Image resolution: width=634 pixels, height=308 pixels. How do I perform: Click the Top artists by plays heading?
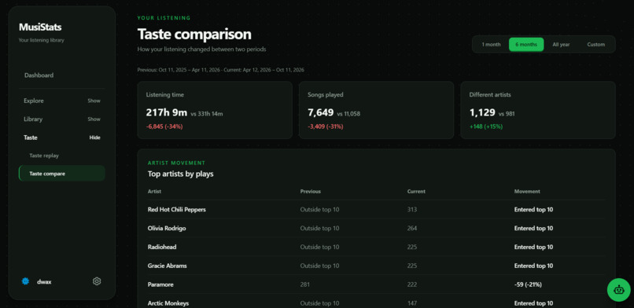click(180, 174)
